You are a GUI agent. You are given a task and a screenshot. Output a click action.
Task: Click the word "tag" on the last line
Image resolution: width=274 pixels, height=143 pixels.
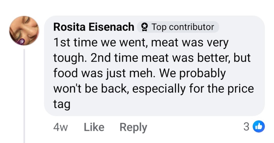(x=62, y=104)
